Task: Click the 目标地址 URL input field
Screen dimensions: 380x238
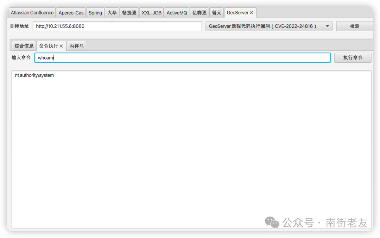Action: [x=117, y=26]
